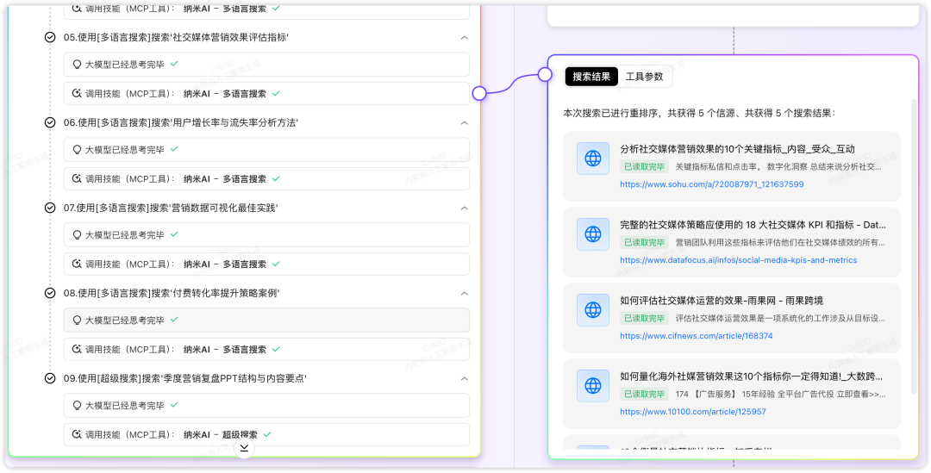Click green checkmark after 超级搜索 tool row

point(267,434)
